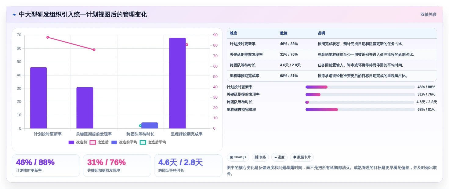Click the 里程碑按期完成率 purple bar in chart
The height and width of the screenshot is (189, 449).
[177, 83]
